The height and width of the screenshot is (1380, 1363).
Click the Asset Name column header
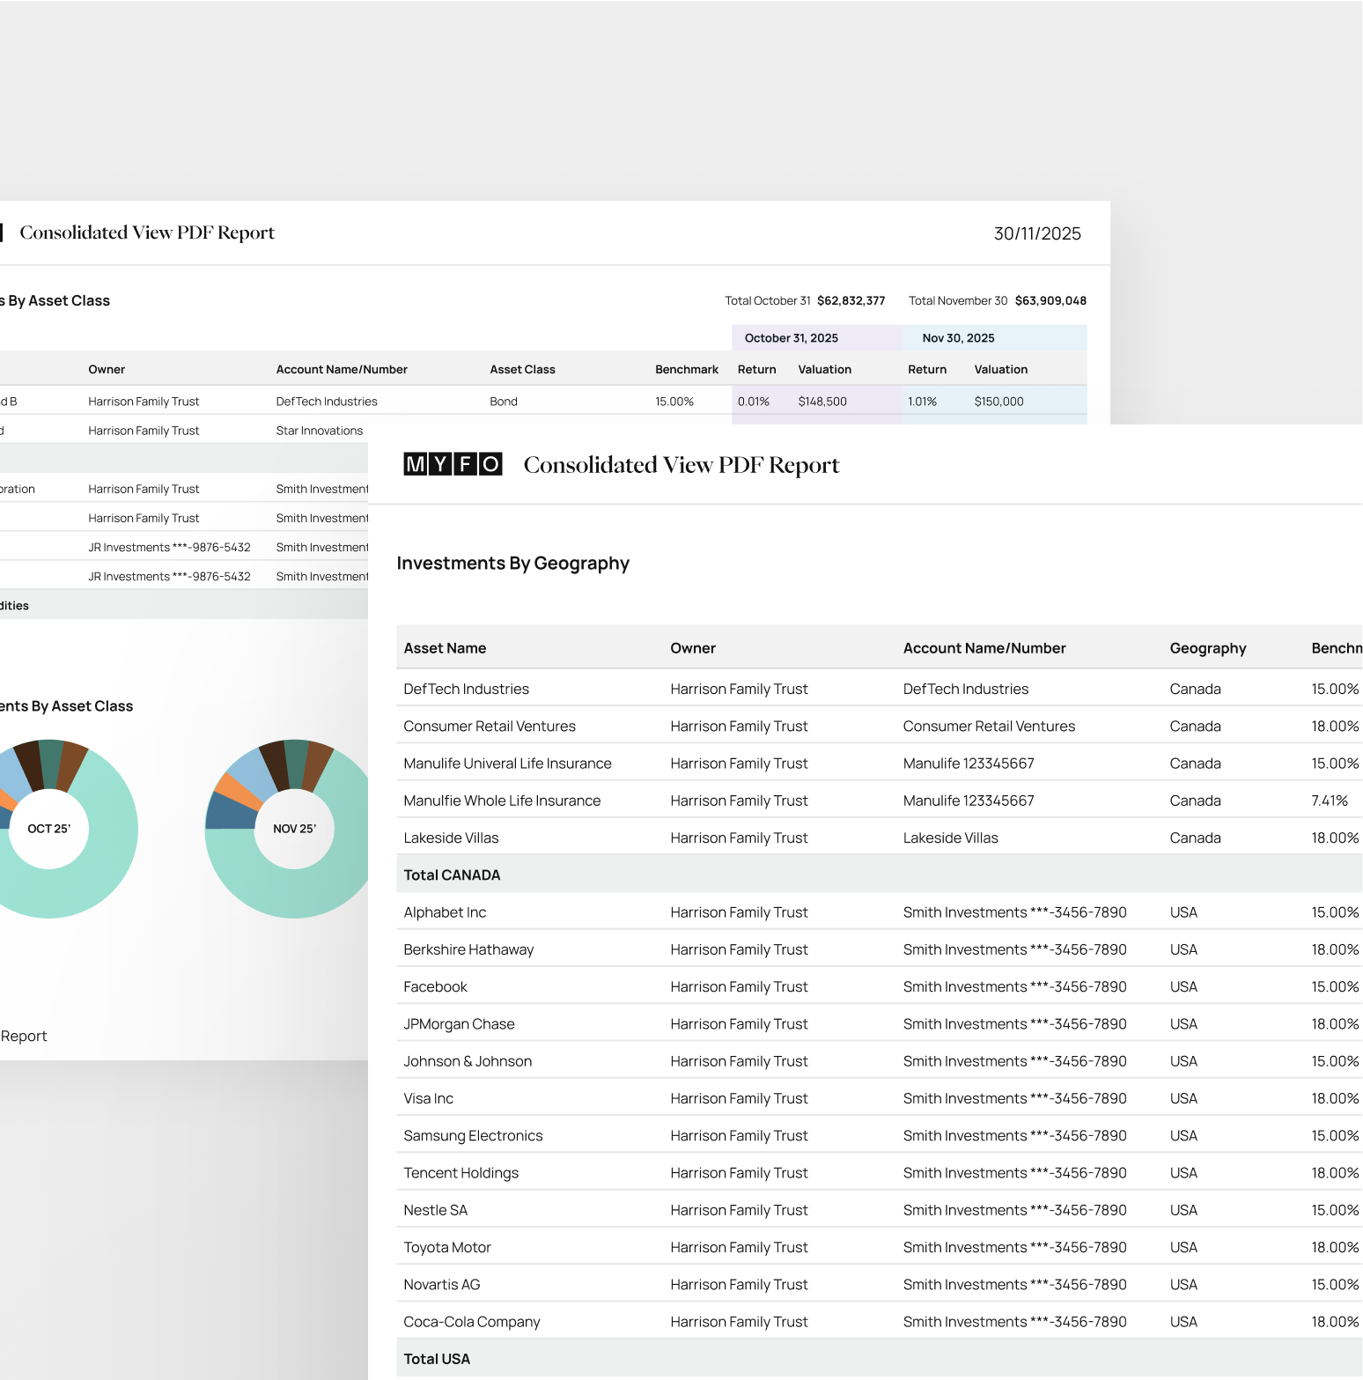click(445, 648)
